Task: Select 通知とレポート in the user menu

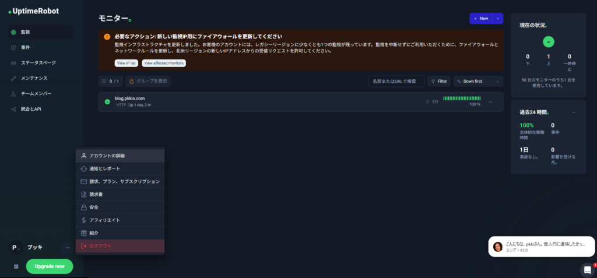Action: click(120, 168)
